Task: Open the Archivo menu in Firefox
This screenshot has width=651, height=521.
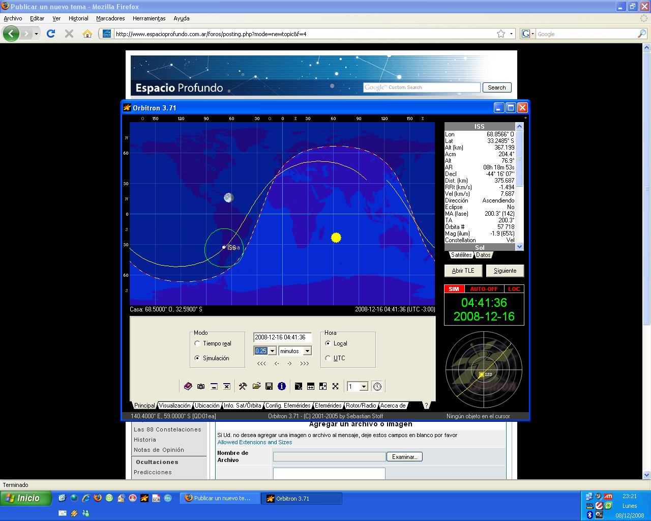Action: [13, 18]
